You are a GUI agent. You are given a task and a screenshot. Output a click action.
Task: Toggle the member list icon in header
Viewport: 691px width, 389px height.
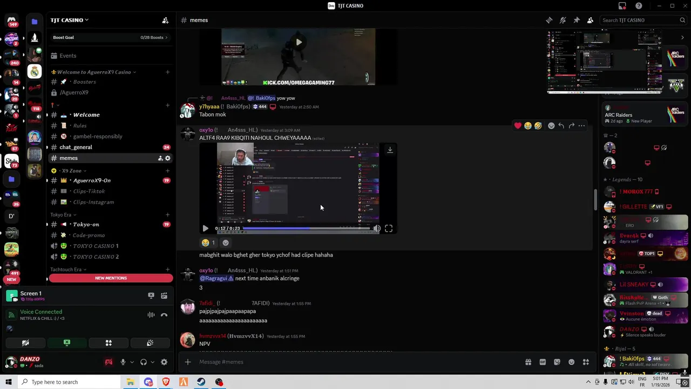pos(590,20)
